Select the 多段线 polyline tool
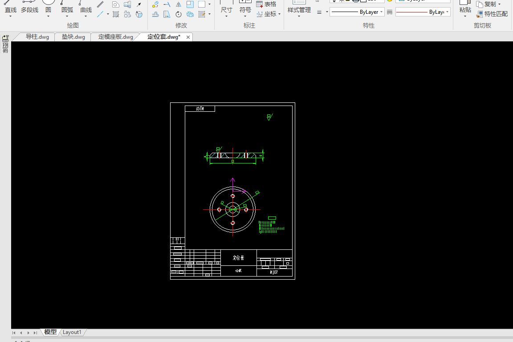This screenshot has width=513, height=342. coord(29,10)
